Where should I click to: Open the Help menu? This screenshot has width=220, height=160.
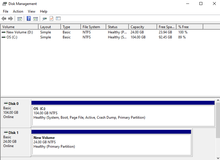click(x=44, y=11)
